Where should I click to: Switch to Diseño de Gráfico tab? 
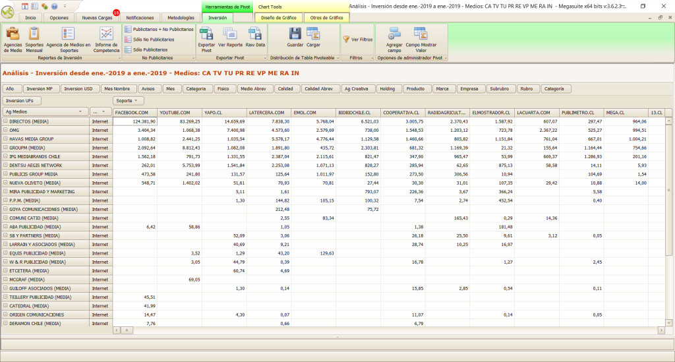click(279, 18)
